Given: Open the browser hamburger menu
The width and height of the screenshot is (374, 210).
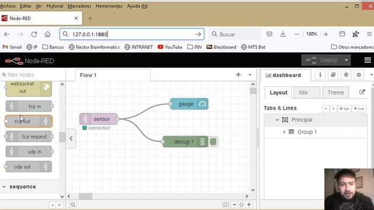Looking at the screenshot, I should point(369,34).
